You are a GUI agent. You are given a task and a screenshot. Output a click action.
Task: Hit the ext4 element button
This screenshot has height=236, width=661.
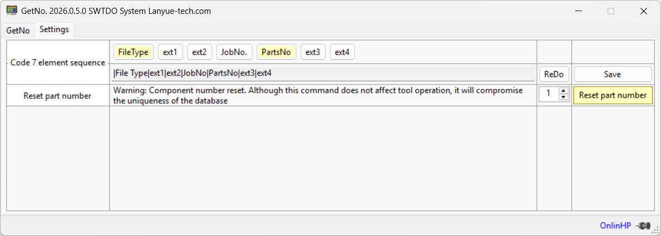342,52
